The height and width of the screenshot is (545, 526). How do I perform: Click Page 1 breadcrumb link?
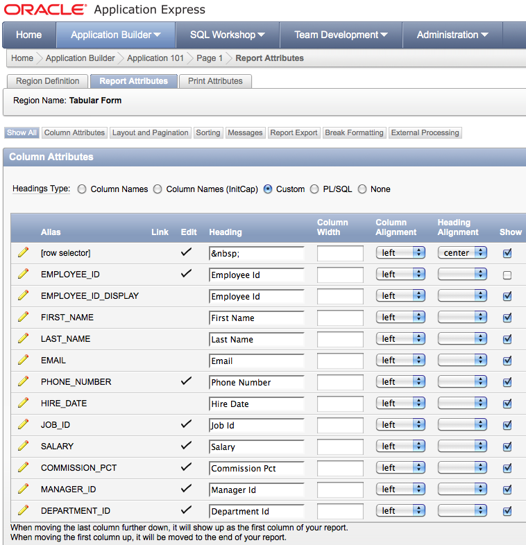(x=210, y=58)
